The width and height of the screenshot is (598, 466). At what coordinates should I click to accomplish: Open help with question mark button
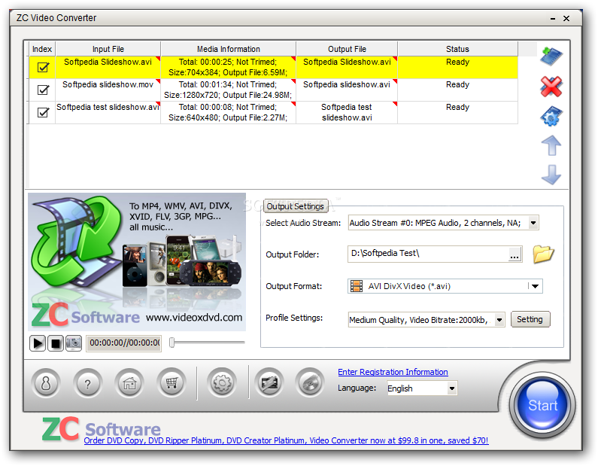coord(88,383)
